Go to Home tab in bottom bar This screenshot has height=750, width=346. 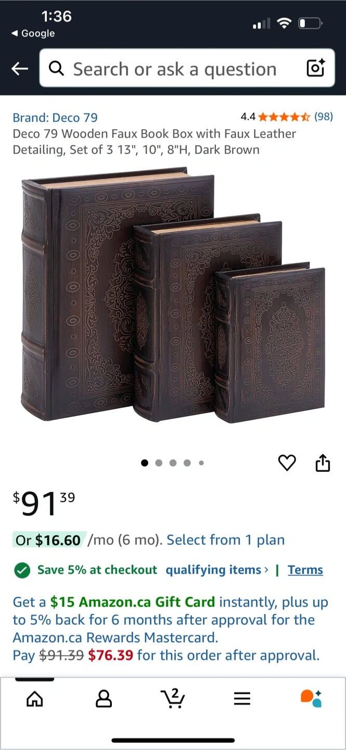35,699
